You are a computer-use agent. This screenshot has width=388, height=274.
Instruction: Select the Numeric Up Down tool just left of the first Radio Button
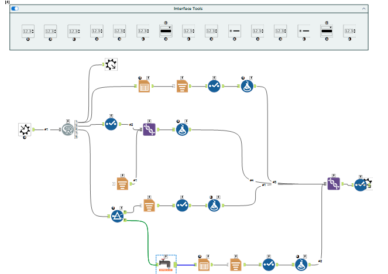click(x=211, y=31)
